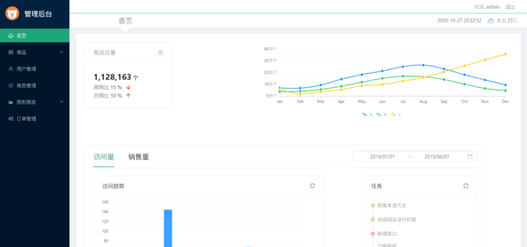This screenshot has width=527, height=247.
Task: Expand the 商品 sidebar submenu
Action: pos(34,52)
